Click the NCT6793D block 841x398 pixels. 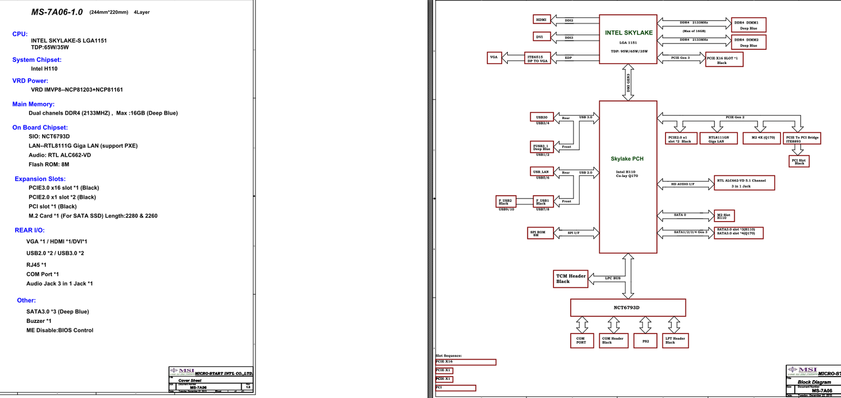pyautogui.click(x=628, y=308)
